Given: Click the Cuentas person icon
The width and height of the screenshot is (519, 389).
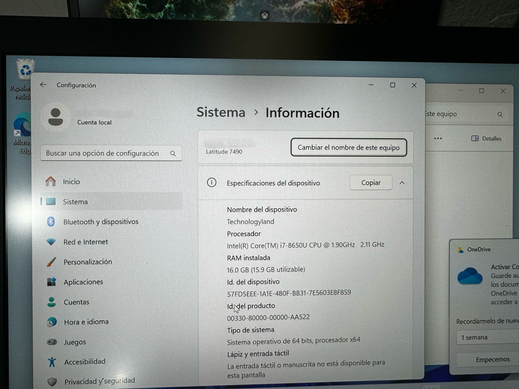Looking at the screenshot, I should pyautogui.click(x=52, y=302).
